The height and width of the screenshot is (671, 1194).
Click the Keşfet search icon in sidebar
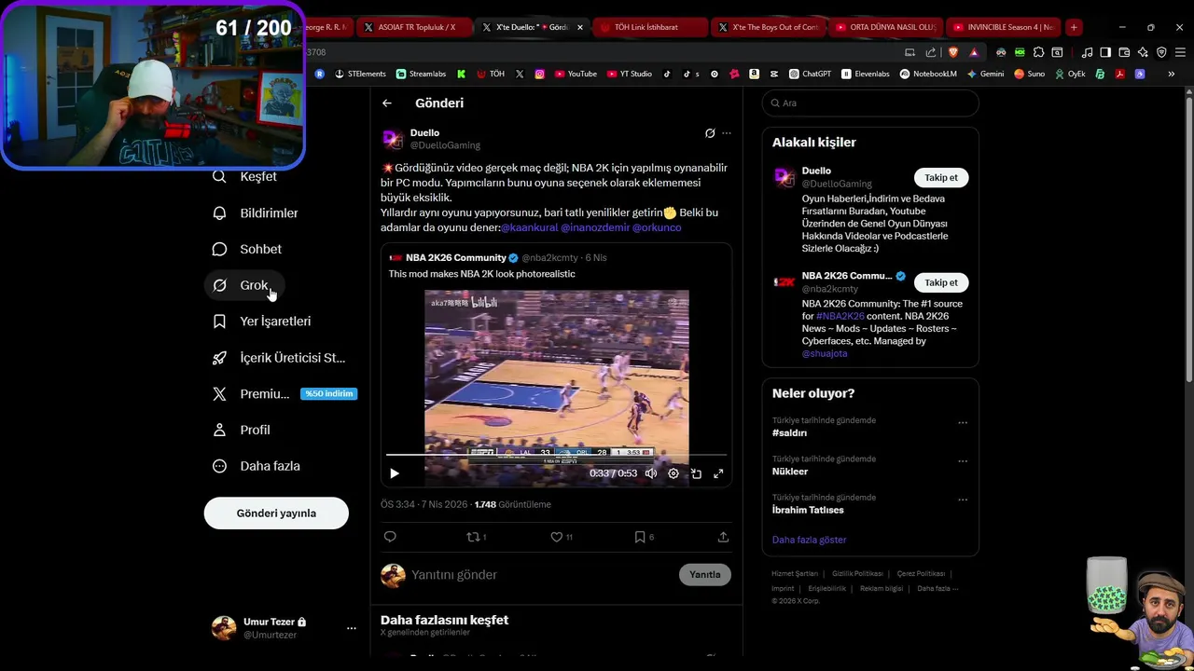coord(219,177)
